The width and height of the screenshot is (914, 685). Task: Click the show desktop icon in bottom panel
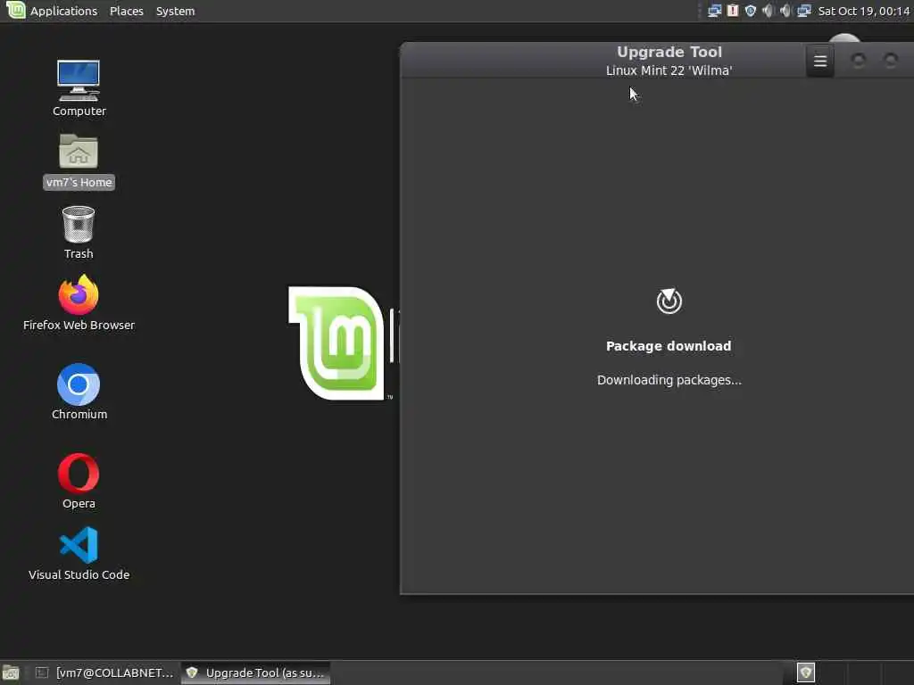pyautogui.click(x=11, y=673)
